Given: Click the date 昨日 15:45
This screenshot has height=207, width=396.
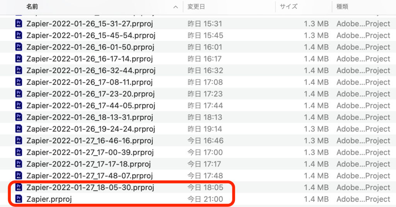Looking at the screenshot, I should coord(205,35).
